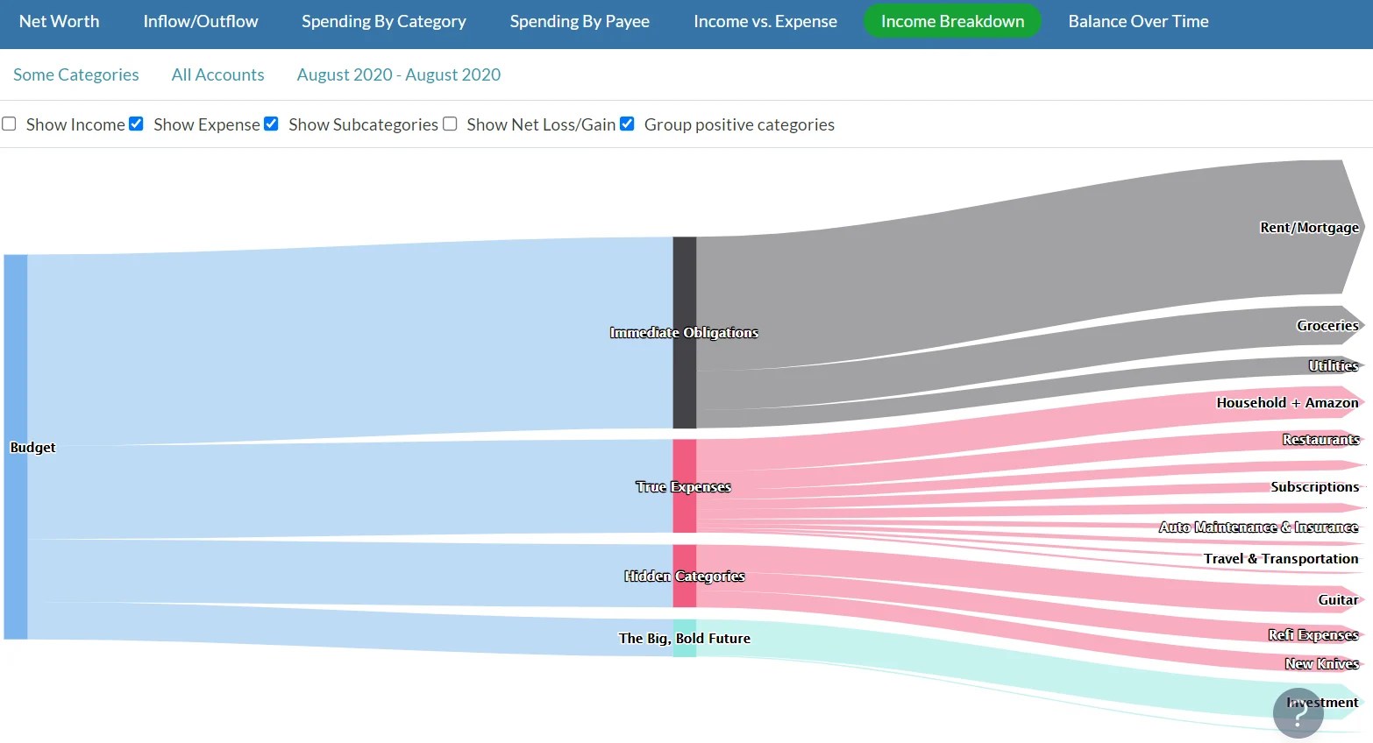Open the Some Categories filter
The image size is (1373, 743).
click(x=75, y=74)
